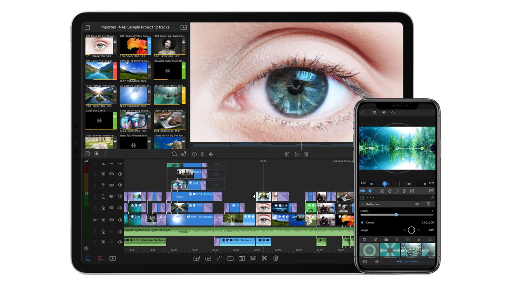This screenshot has width=511, height=287.
Task: Toggle visibility eye of Air Bubbles track
Action: click(112, 220)
